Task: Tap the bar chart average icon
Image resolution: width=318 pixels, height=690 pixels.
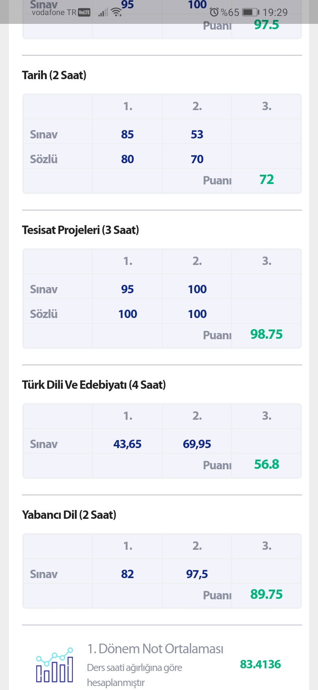Action: 55,665
